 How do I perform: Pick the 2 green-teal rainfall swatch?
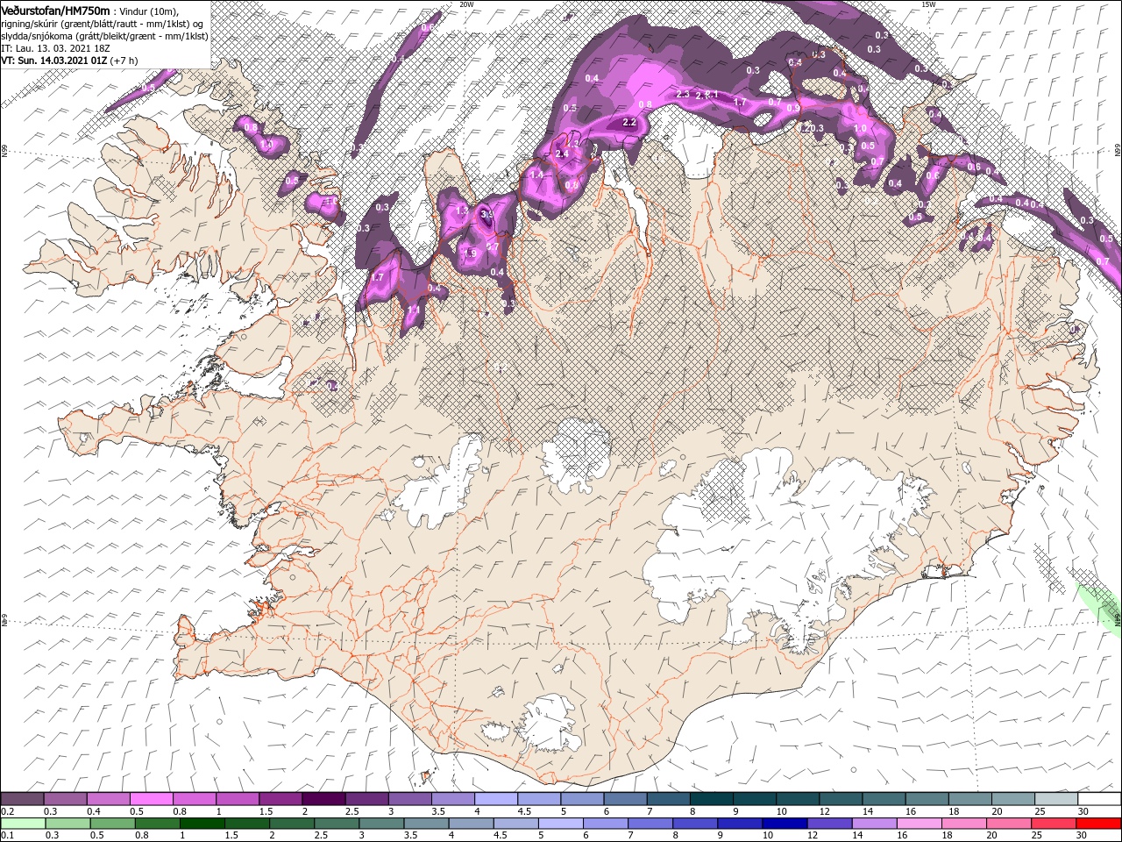tap(291, 824)
